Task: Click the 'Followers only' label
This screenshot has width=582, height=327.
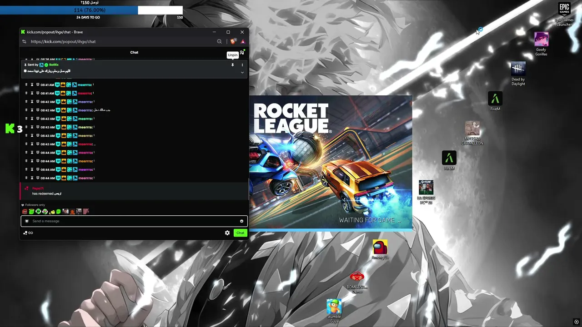Action: coord(35,205)
